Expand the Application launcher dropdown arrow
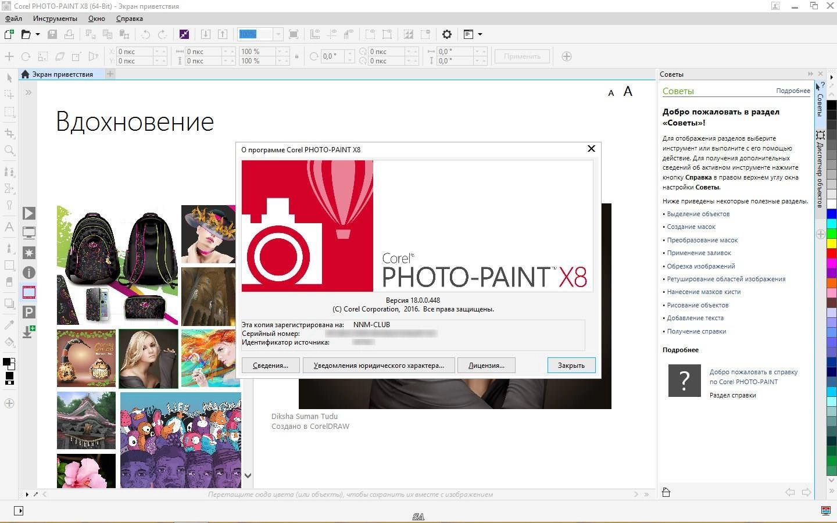The image size is (837, 523). (x=480, y=34)
